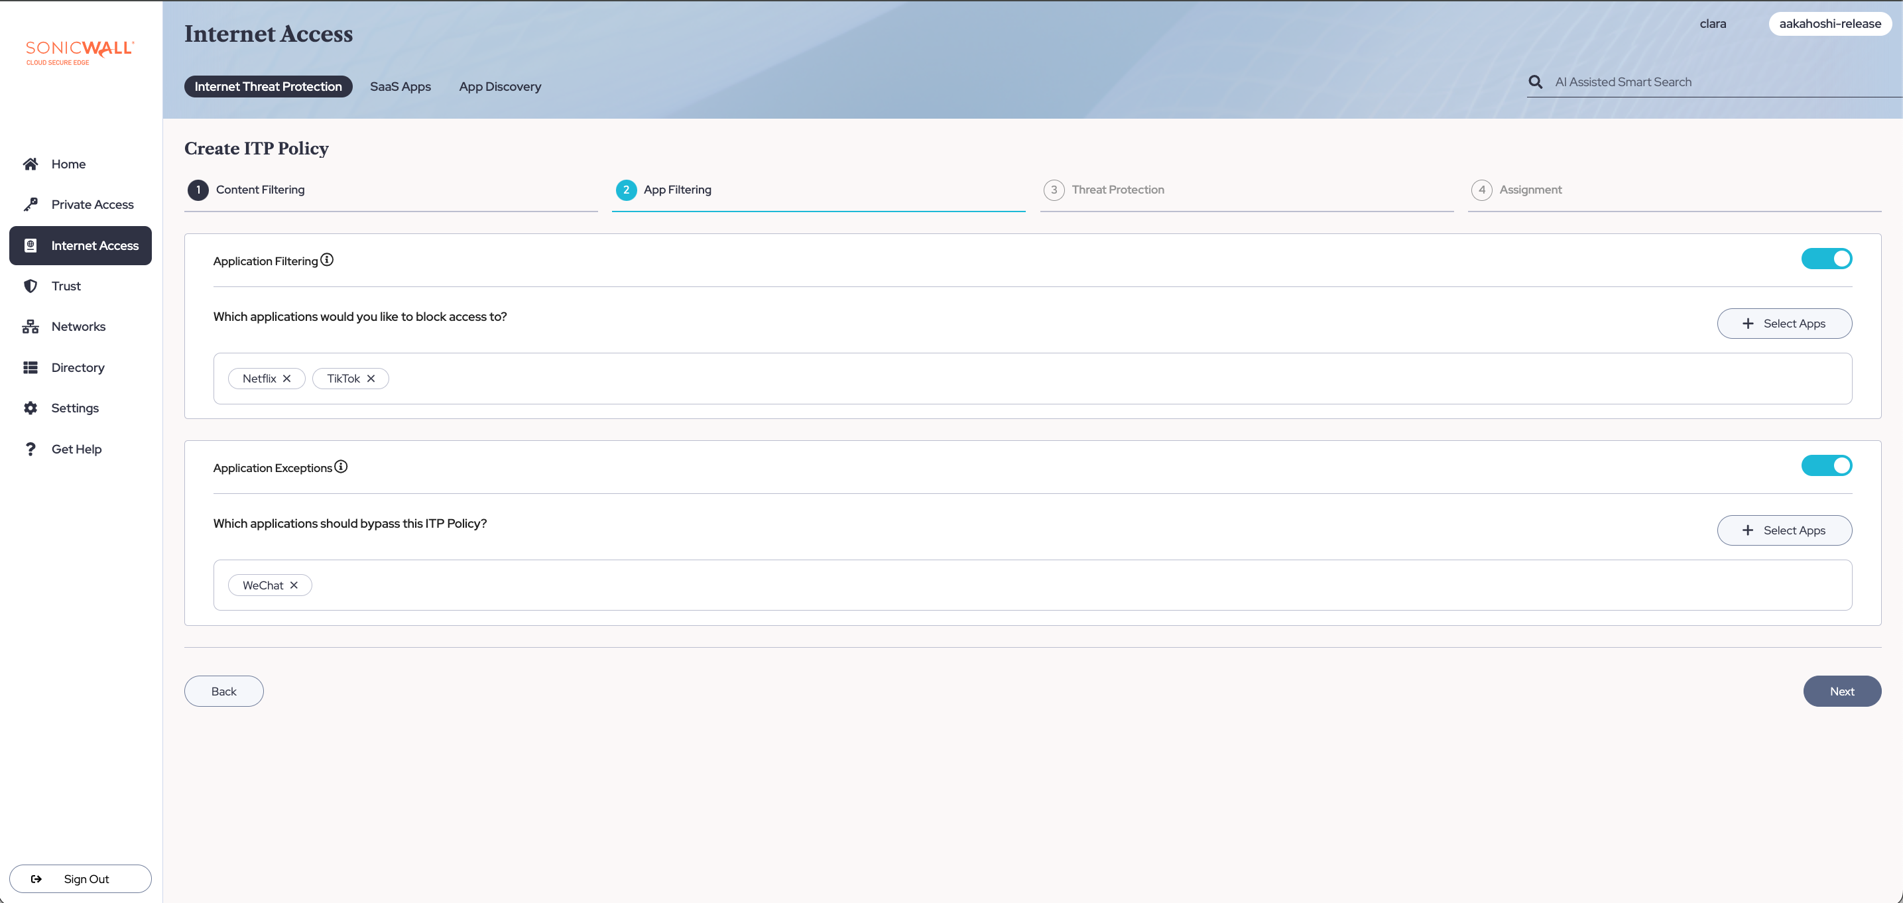Open the aakahoshi-release tenant selector
This screenshot has width=1903, height=903.
(1829, 24)
